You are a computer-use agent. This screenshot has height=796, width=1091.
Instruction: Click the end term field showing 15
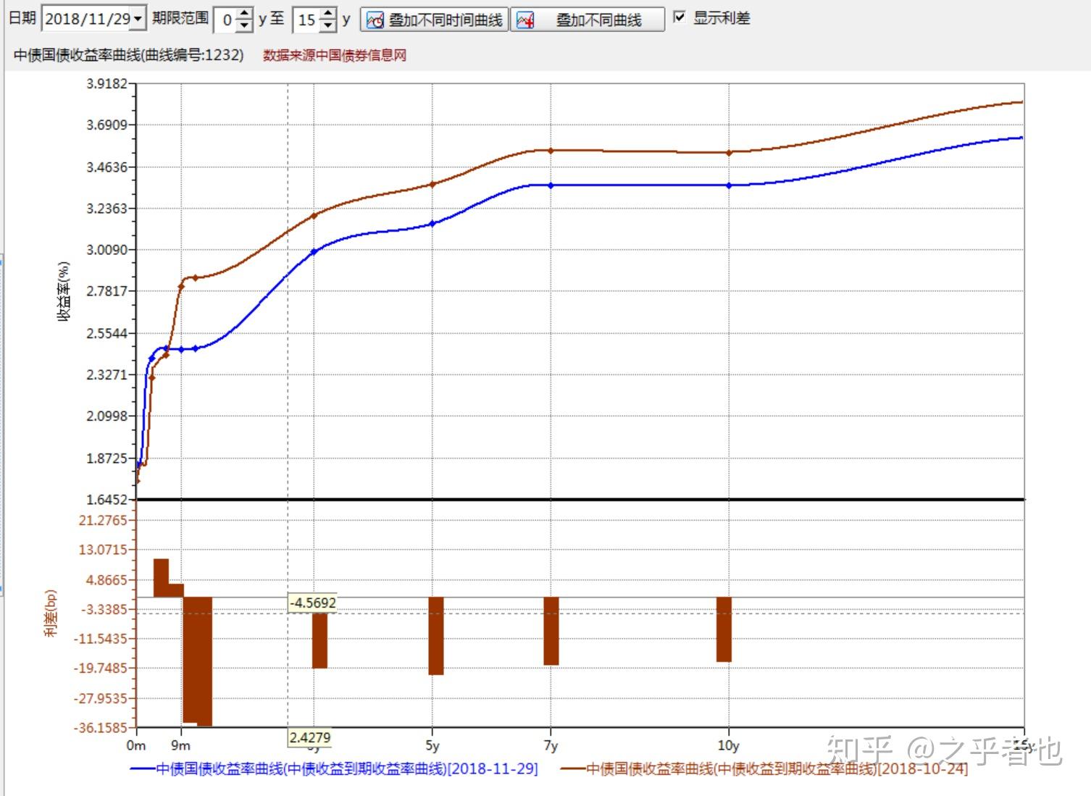click(307, 20)
